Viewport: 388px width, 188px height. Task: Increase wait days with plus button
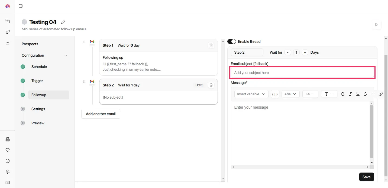(x=305, y=52)
